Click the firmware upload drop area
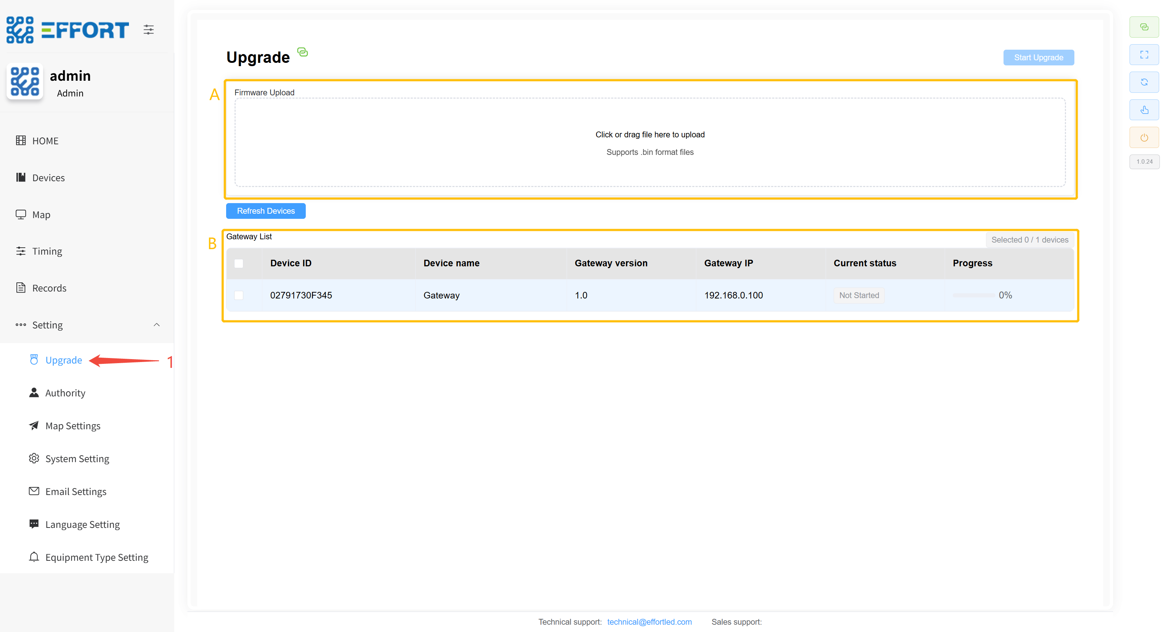1169x632 pixels. point(650,142)
